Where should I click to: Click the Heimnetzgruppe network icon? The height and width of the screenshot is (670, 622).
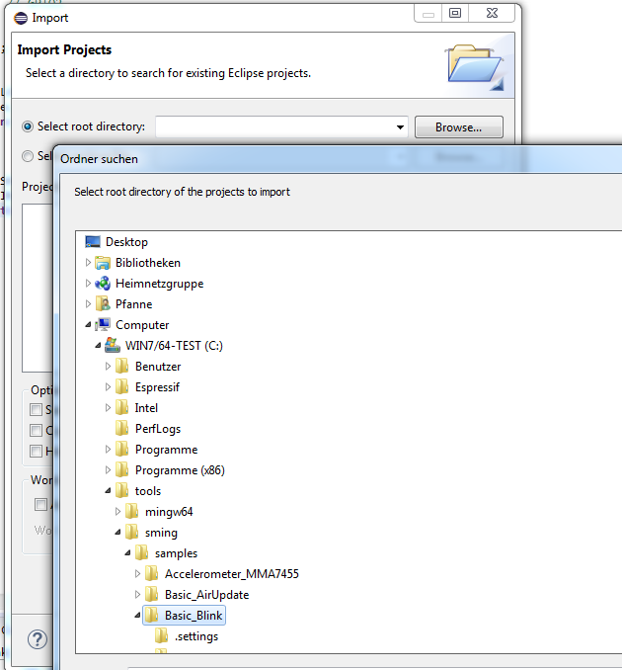[x=103, y=284]
